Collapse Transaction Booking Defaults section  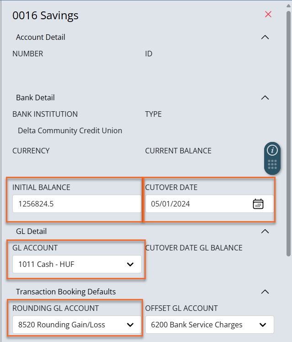click(x=265, y=292)
